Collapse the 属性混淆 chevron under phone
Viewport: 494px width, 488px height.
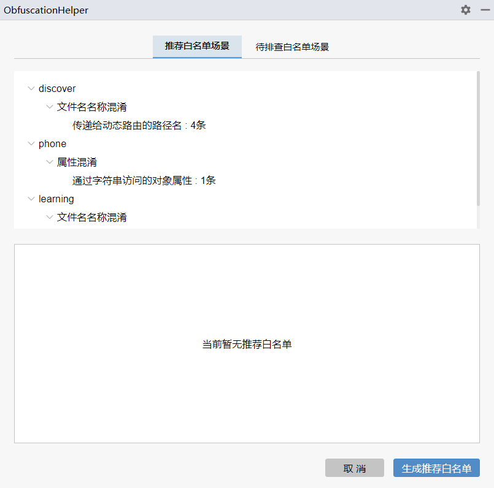(50, 162)
